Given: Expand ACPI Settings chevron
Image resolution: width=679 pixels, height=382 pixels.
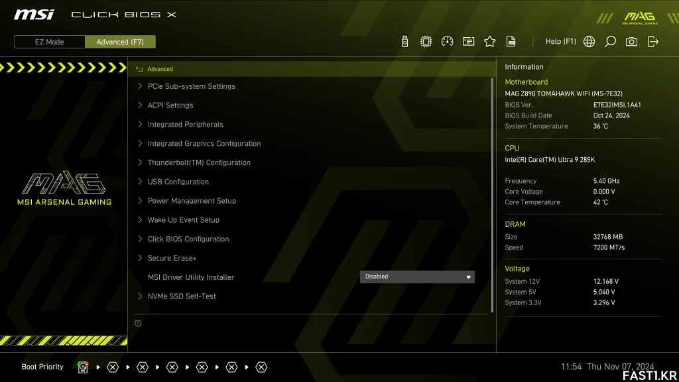Looking at the screenshot, I should click(x=140, y=105).
